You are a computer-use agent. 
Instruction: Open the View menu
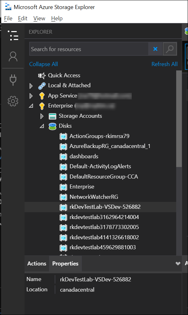pyautogui.click(x=39, y=18)
